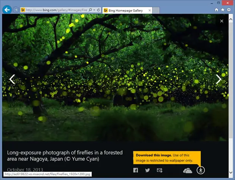Open the Tools gear icon
Viewport: 235px width, 180px height.
(229, 10)
